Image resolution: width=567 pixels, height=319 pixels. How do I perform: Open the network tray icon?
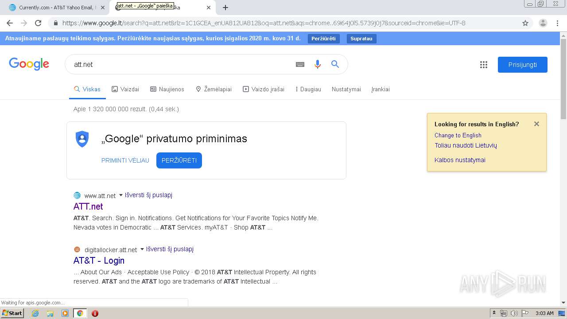504,313
